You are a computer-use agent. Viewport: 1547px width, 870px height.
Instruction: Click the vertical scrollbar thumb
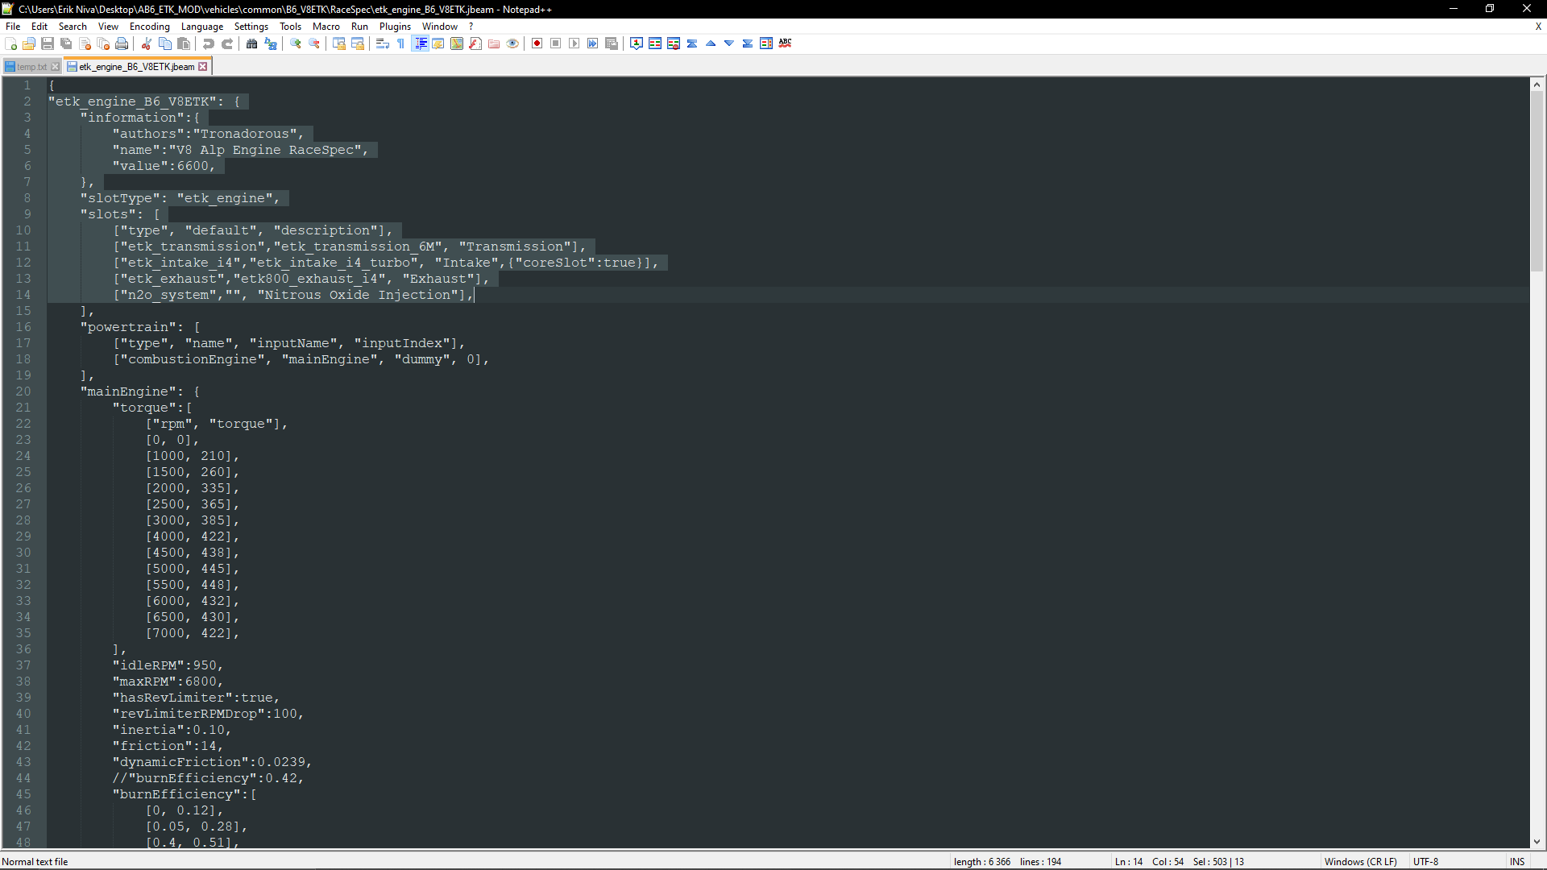[1537, 181]
